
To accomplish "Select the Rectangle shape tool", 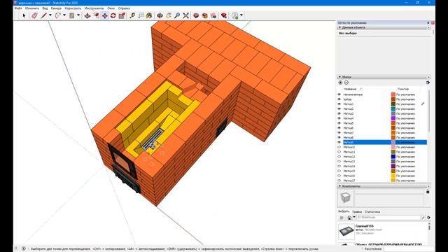I will (x=72, y=15).
